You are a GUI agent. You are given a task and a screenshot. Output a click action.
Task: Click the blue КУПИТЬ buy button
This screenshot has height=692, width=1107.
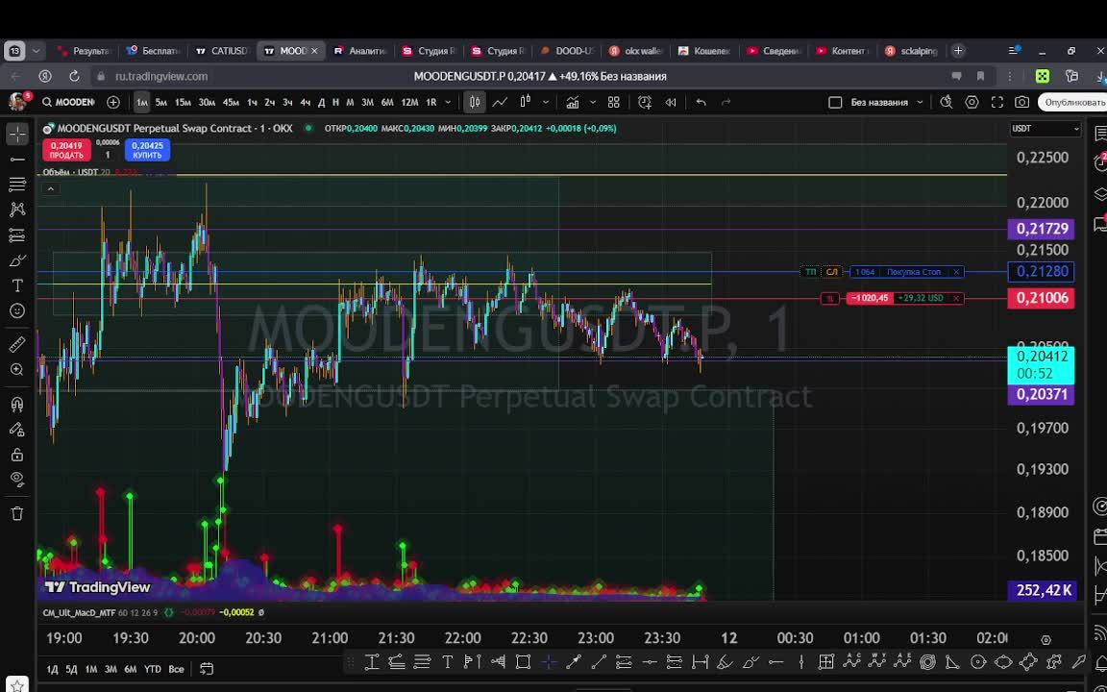147,150
